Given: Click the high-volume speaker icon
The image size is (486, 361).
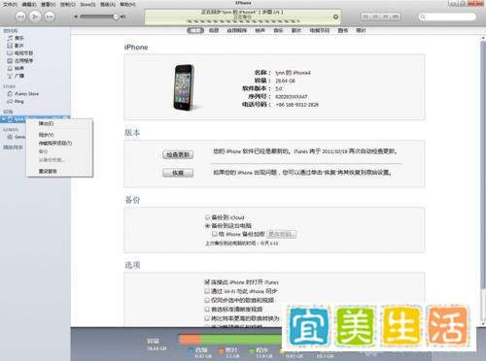Looking at the screenshot, I should [123, 16].
